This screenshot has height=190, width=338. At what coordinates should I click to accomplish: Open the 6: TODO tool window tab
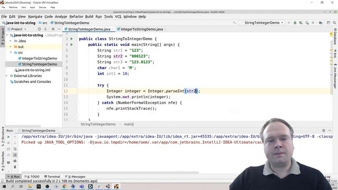click(x=32, y=177)
